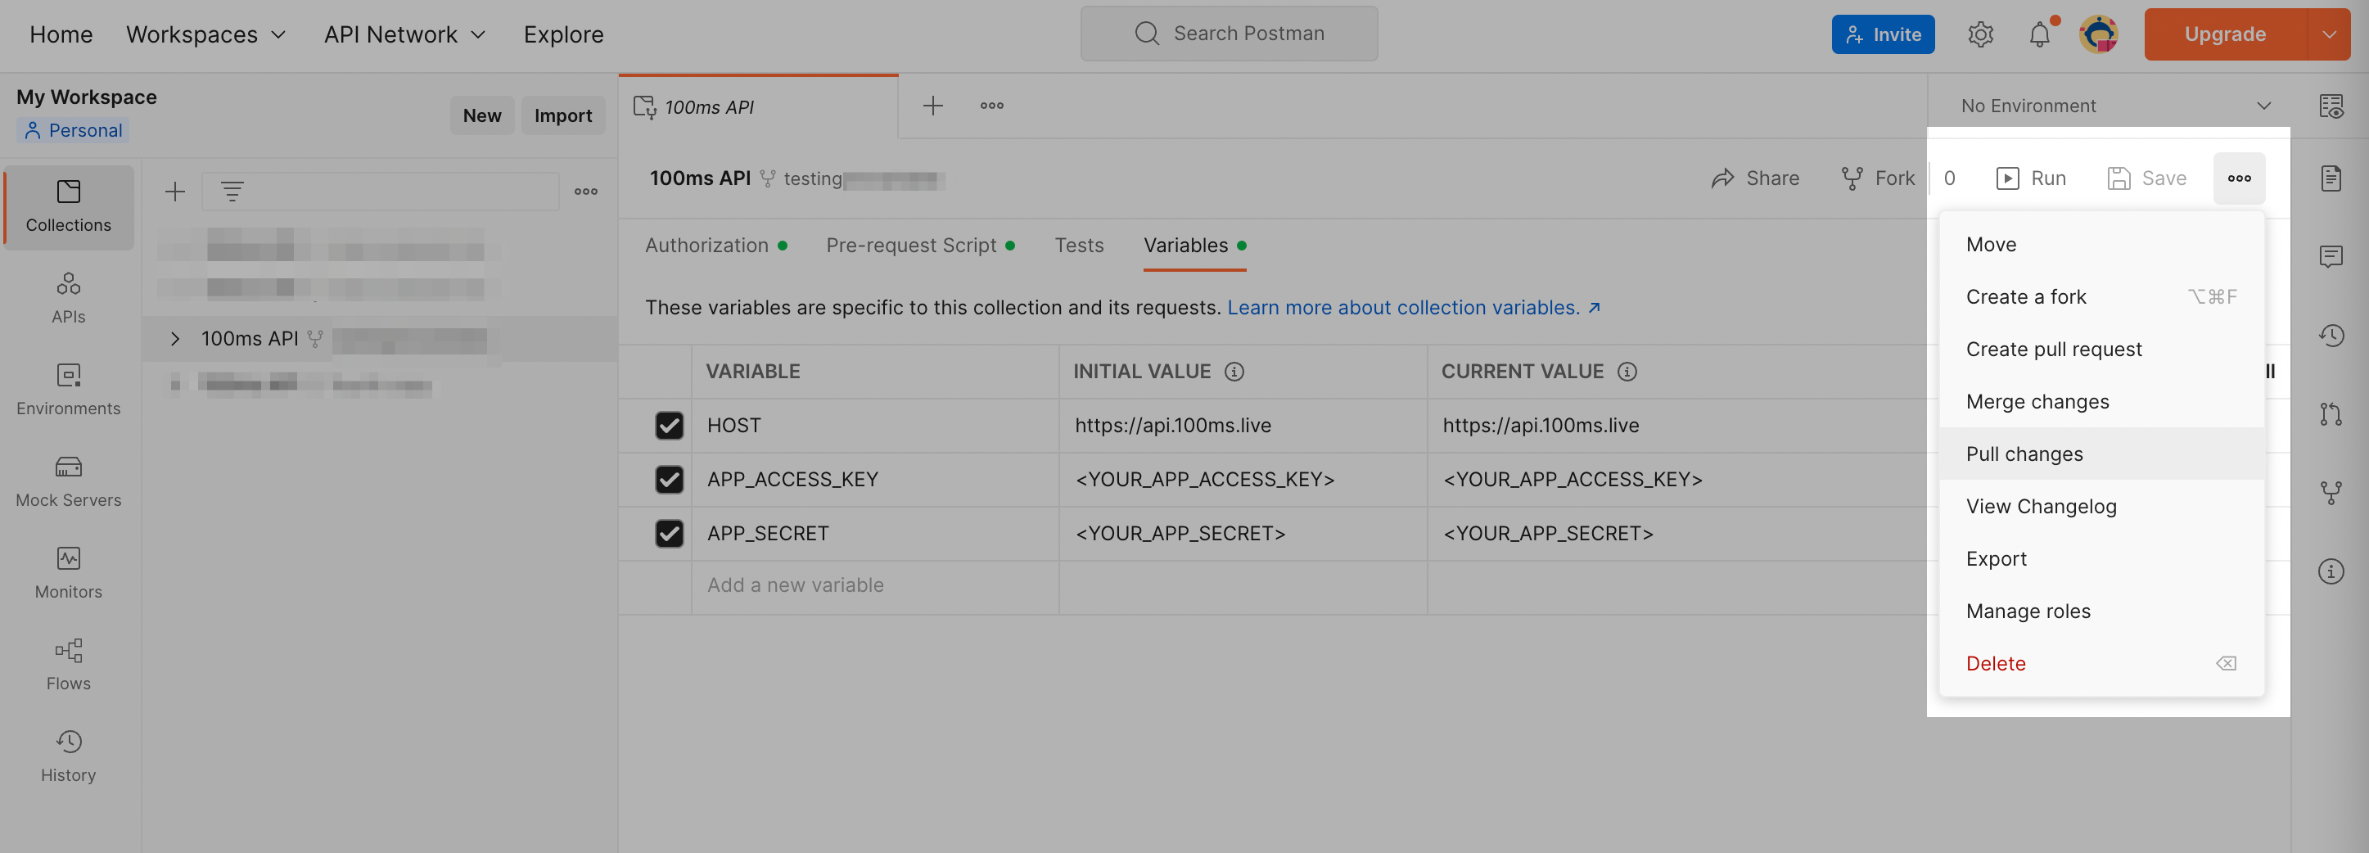Open the Monitors sidebar section
The width and height of the screenshot is (2369, 853).
[x=68, y=571]
